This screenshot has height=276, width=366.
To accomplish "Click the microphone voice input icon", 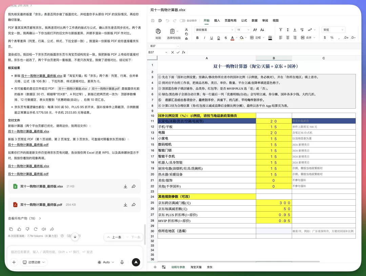I will pos(122,262).
